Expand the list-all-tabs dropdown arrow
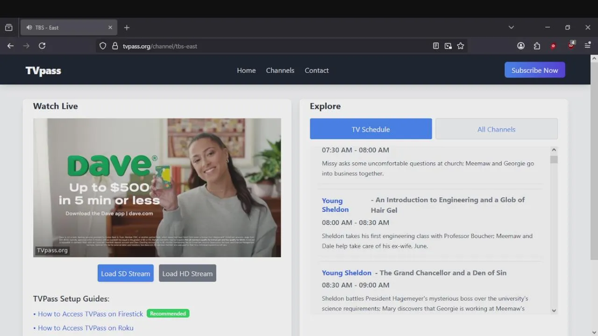This screenshot has height=336, width=598. (x=511, y=28)
